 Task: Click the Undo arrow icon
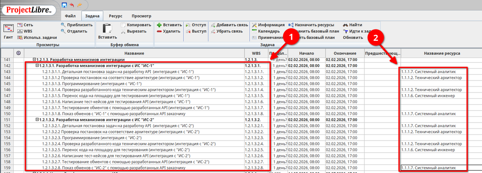tap(72, 5)
